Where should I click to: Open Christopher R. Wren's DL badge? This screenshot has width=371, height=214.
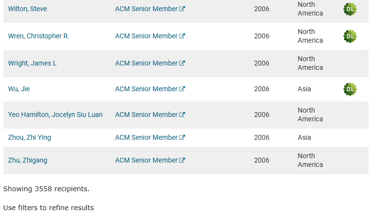[350, 36]
